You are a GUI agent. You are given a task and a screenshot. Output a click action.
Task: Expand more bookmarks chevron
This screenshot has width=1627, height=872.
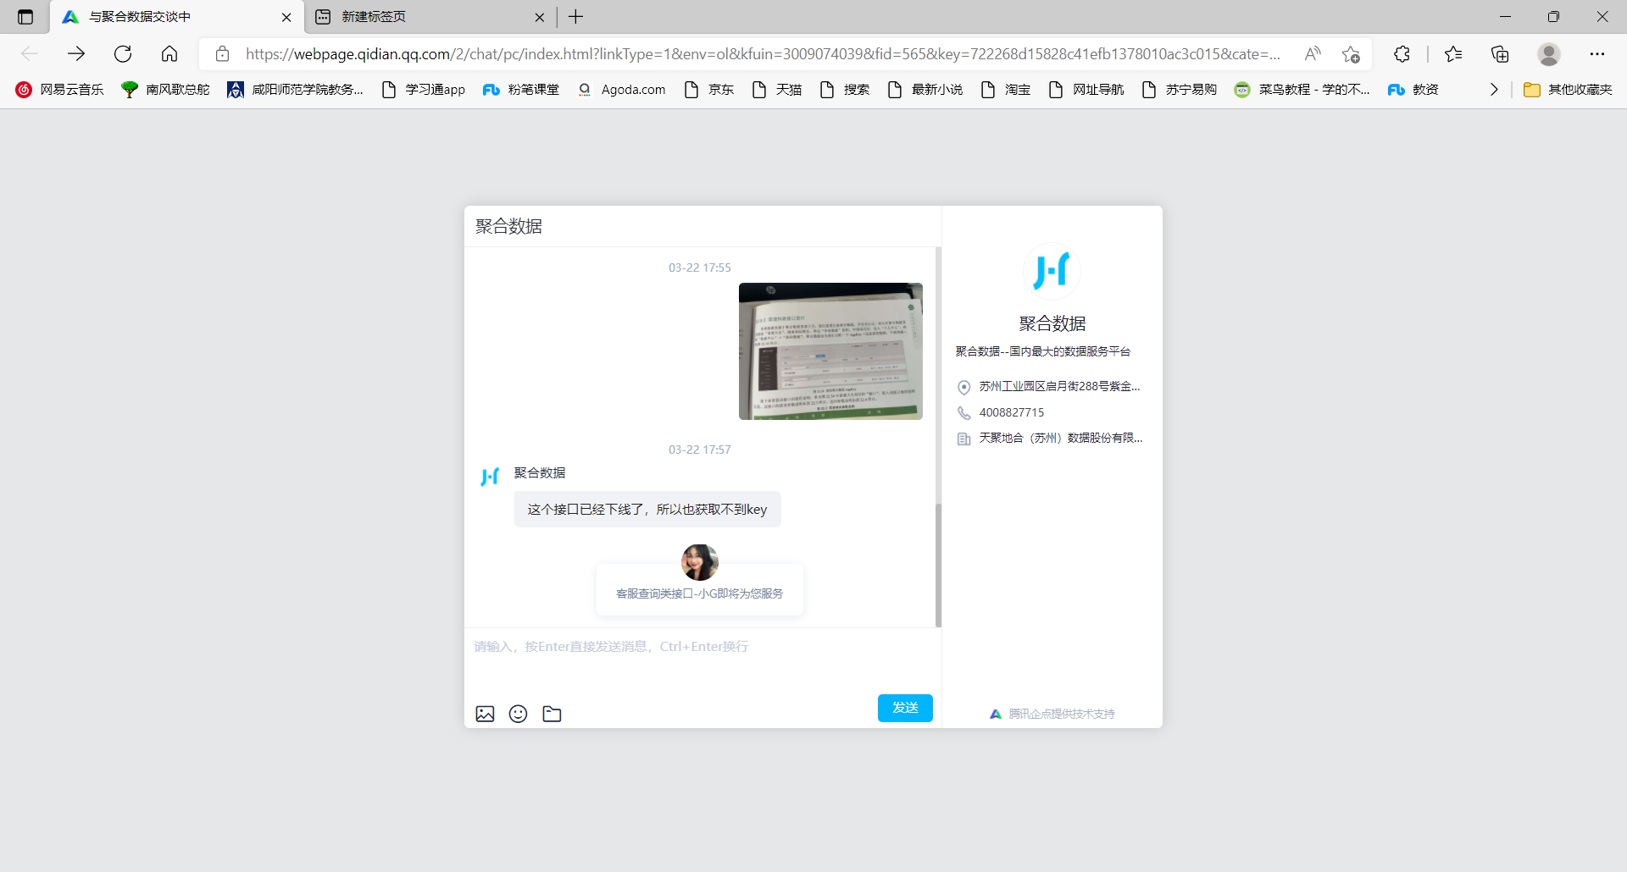click(1494, 90)
